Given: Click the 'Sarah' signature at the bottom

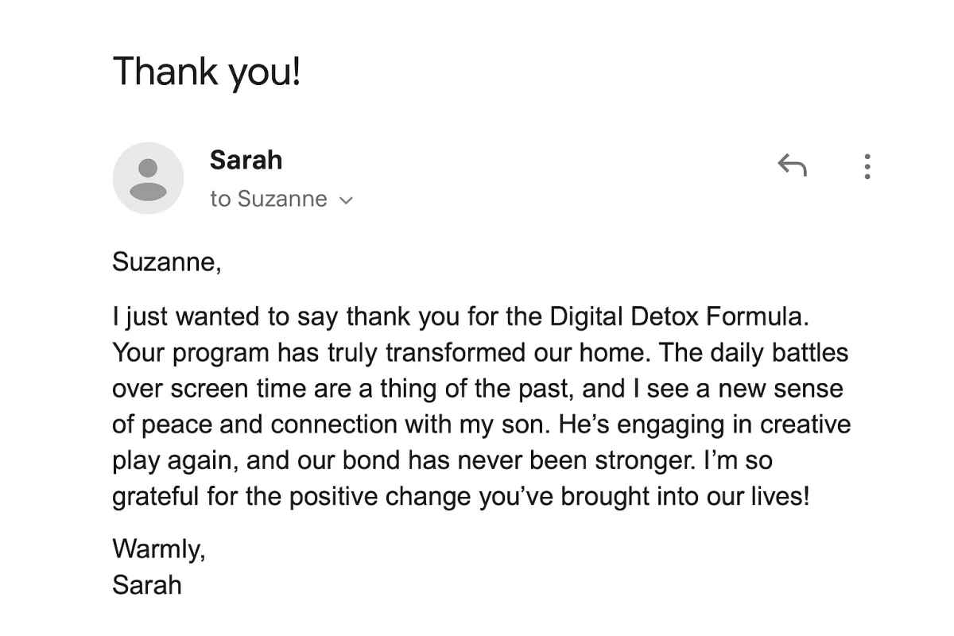Looking at the screenshot, I should [147, 585].
